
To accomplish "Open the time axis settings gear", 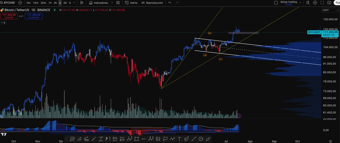I will [x=331, y=141].
